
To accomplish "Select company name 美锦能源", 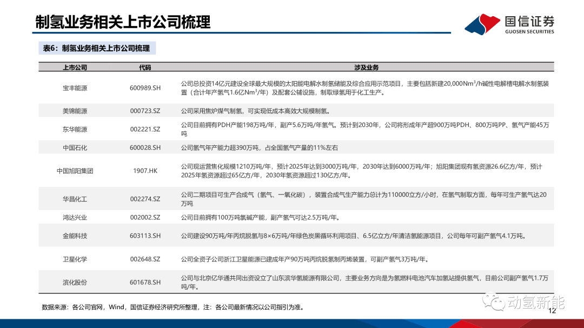I will [75, 111].
